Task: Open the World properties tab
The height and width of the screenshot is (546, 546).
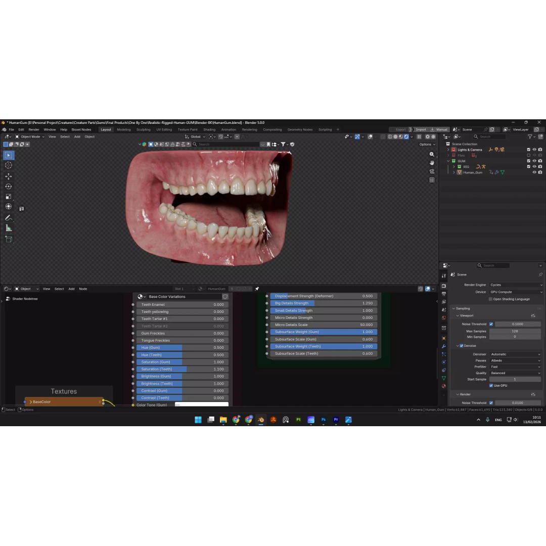Action: click(x=444, y=318)
